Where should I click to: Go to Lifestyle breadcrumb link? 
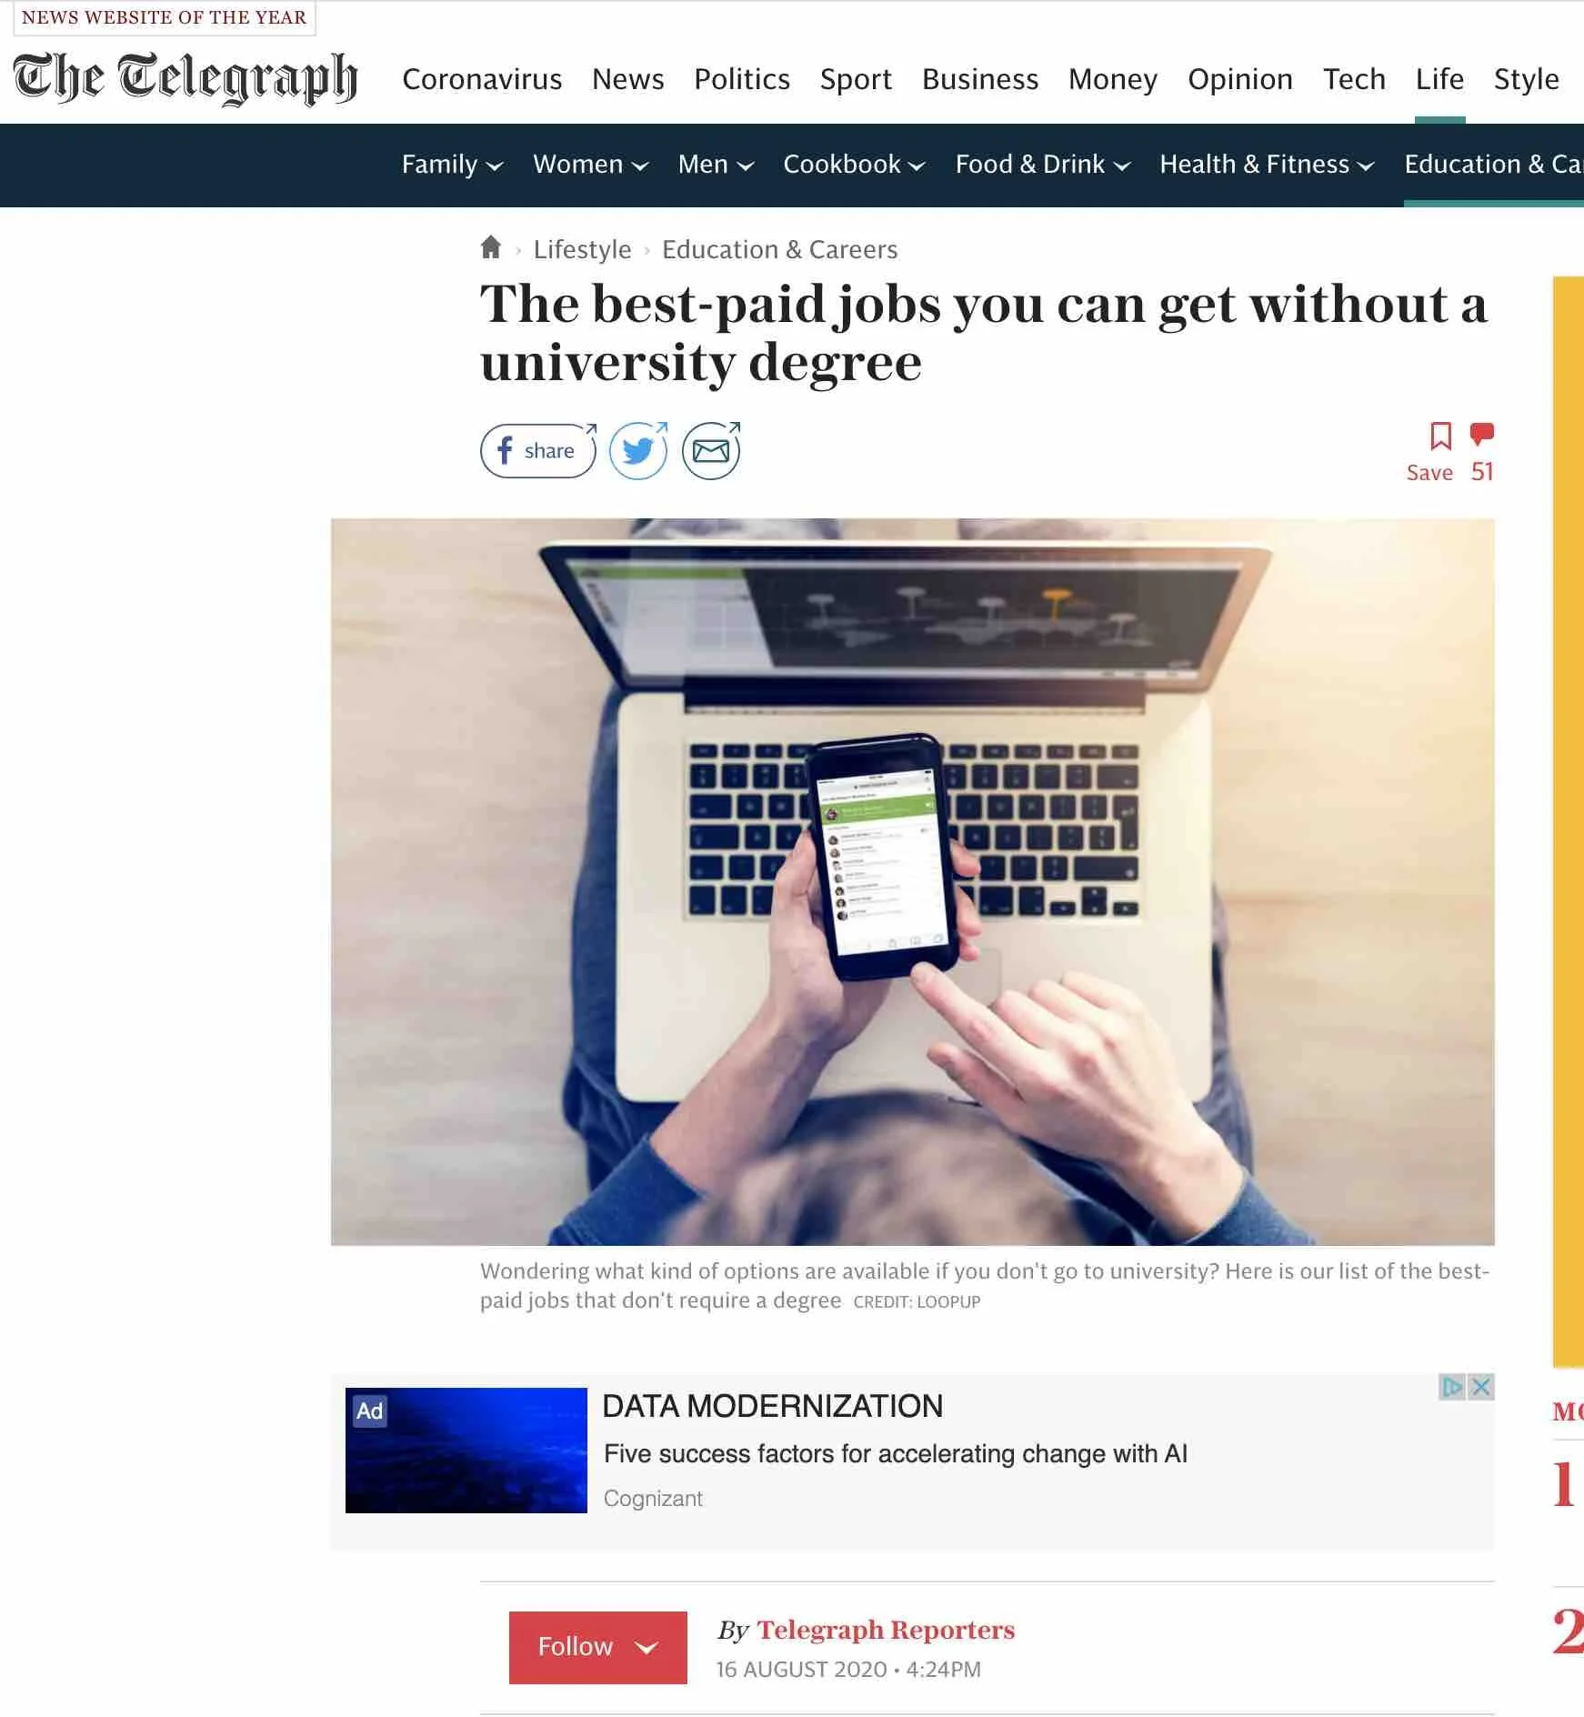coord(582,249)
